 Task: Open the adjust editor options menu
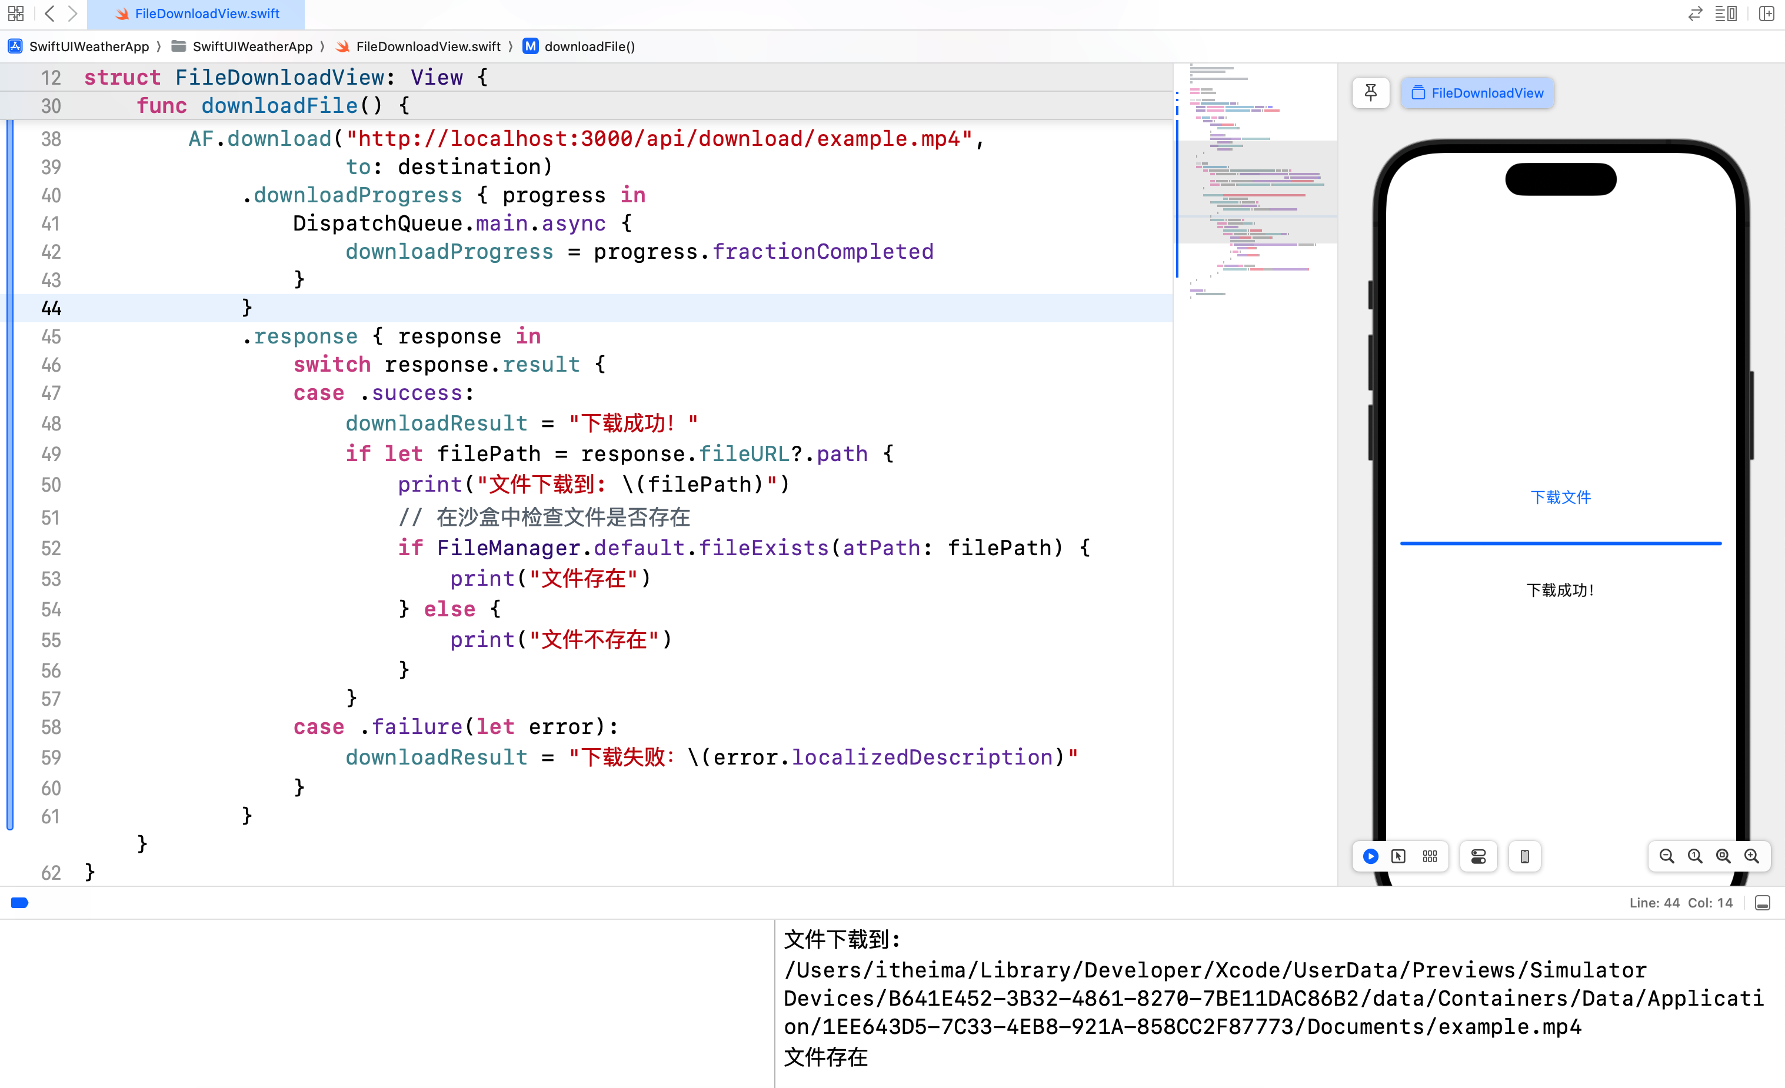1726,14
